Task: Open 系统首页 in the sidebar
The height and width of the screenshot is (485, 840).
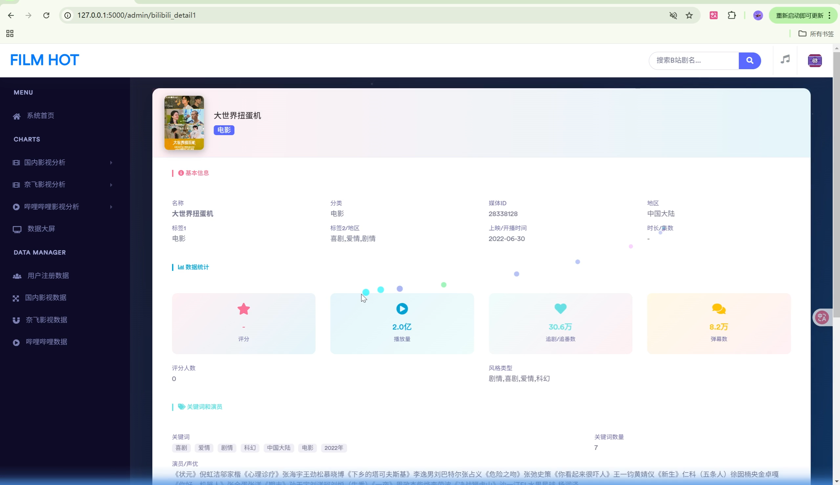Action: (x=40, y=115)
